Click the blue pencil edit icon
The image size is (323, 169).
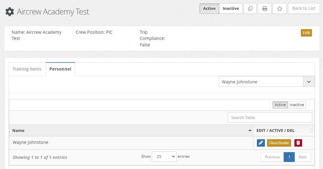point(261,143)
